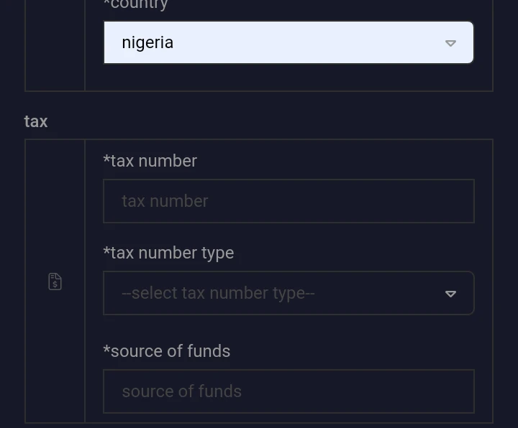The image size is (518, 428).
Task: Click the country section's empty left column
Action: tap(55, 45)
